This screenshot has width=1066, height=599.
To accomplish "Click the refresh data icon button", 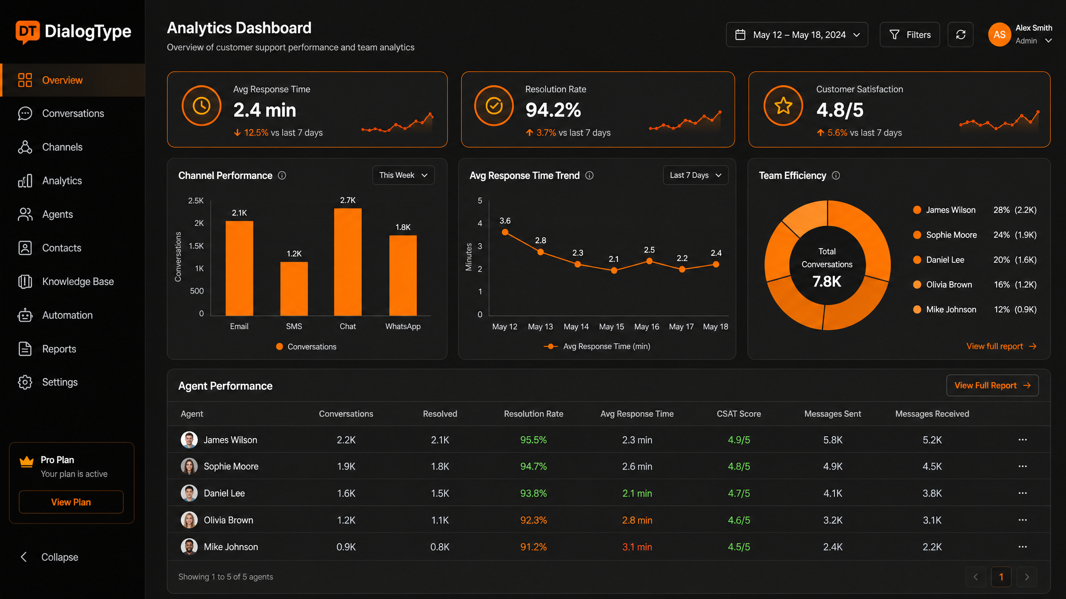I will [x=961, y=35].
